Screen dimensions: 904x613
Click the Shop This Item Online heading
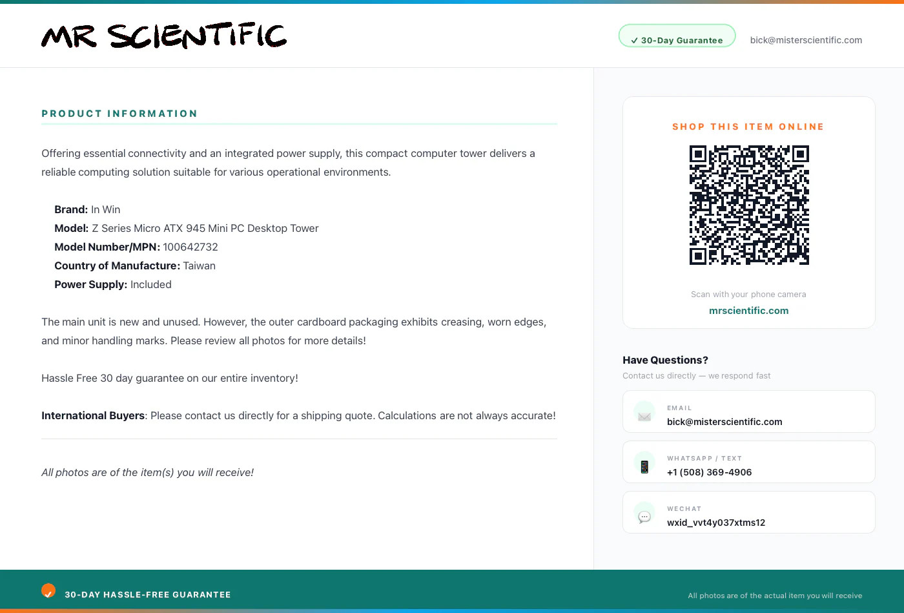[748, 127]
